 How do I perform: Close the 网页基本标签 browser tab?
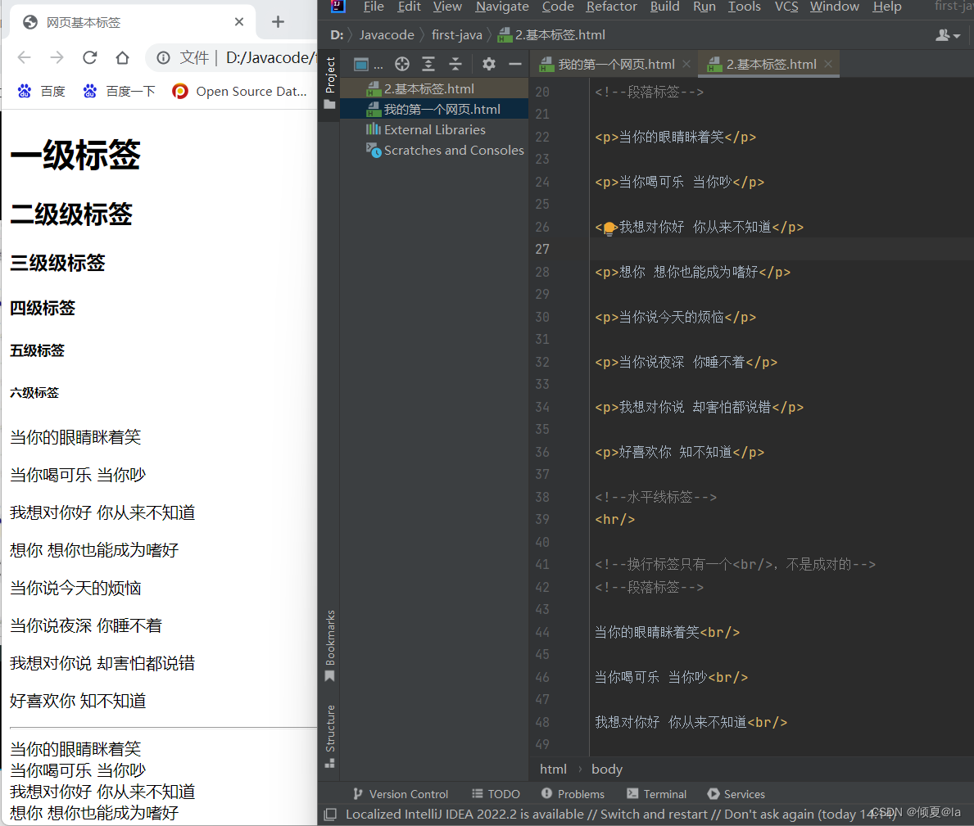click(x=239, y=22)
